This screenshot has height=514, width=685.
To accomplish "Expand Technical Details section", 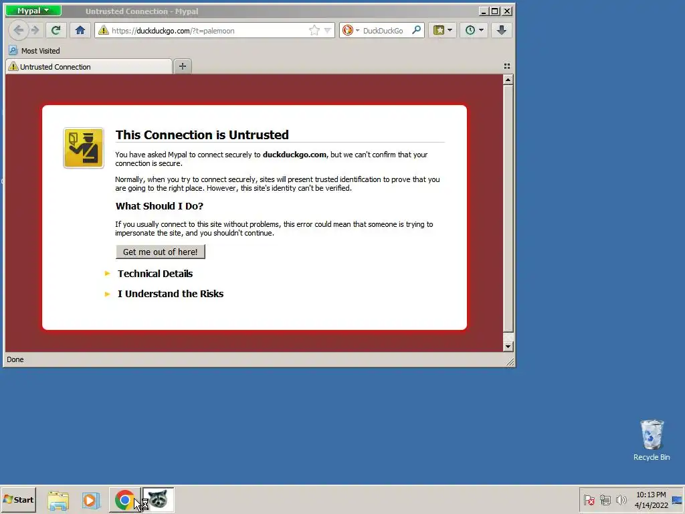I will point(155,274).
